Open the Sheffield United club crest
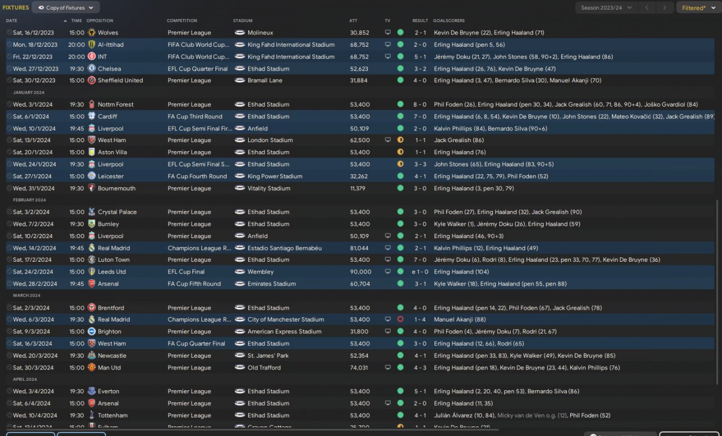722x436 pixels. [x=91, y=81]
